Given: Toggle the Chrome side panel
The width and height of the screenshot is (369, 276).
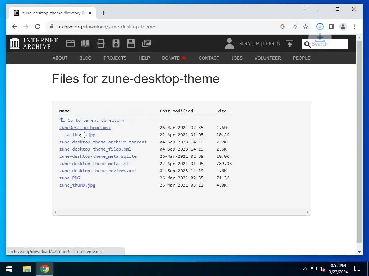Looking at the screenshot, I should pyautogui.click(x=332, y=27).
